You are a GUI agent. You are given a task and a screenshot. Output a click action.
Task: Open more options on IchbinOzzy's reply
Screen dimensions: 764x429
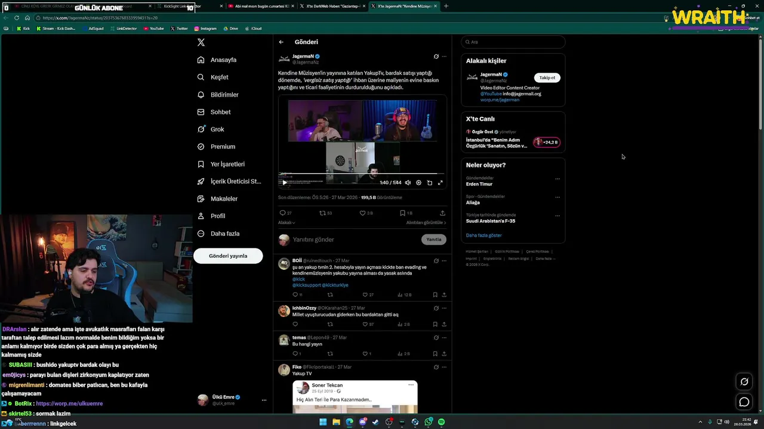coord(443,308)
